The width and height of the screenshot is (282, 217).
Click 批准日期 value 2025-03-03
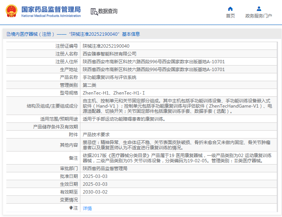95,176
